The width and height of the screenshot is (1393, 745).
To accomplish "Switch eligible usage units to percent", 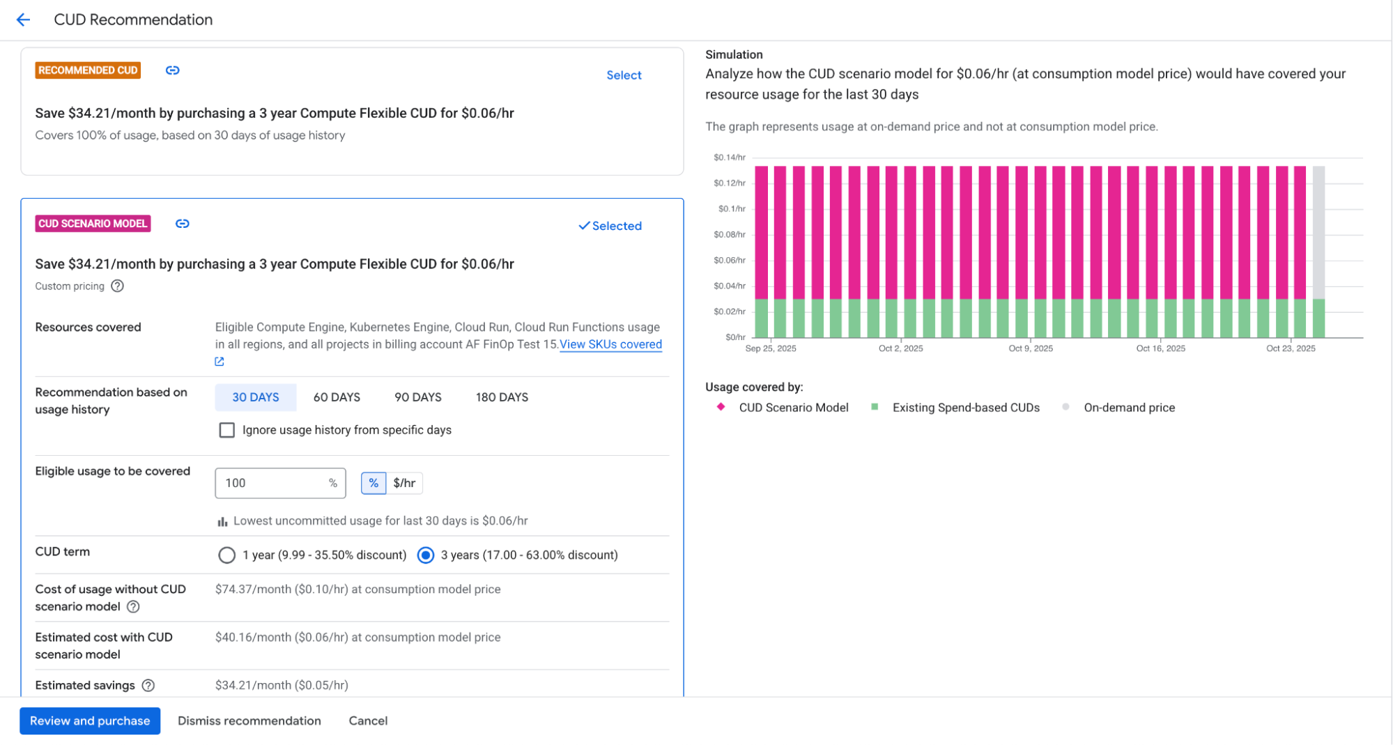I will (374, 482).
